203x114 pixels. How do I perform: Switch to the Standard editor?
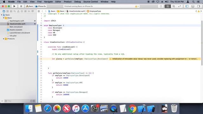tap(168, 6)
